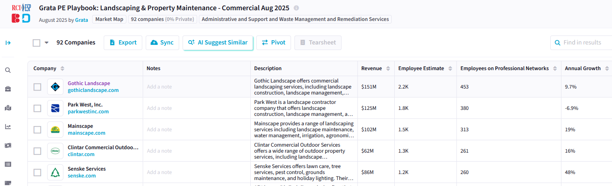Click the Gothic Landscape company logo
The height and width of the screenshot is (186, 612).
coord(55,87)
